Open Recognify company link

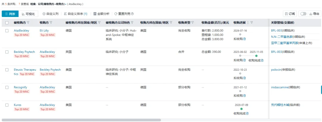coord(21,87)
